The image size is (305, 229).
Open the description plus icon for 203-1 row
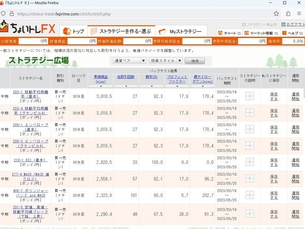click(250, 96)
